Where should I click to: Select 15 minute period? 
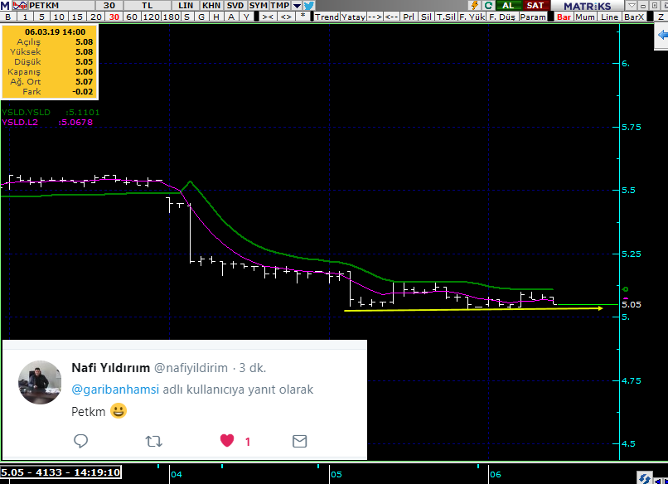click(x=78, y=17)
